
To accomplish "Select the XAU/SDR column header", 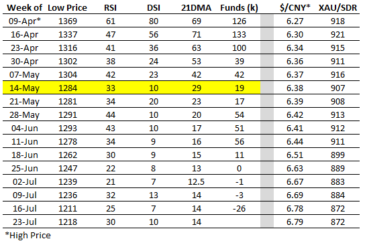I will coord(337,7).
